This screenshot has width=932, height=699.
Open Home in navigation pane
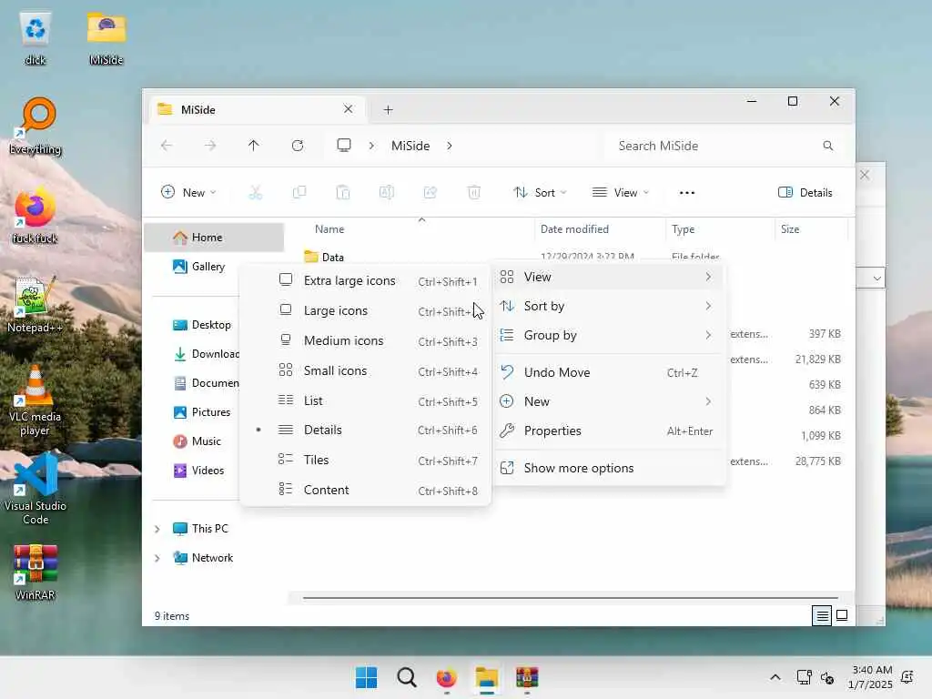[214, 238]
